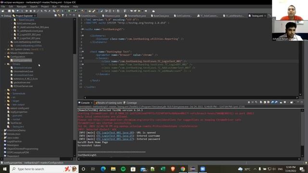Image resolution: width=308 pixels, height=173 pixels.
Task: Click the Windows taskbar search box
Action: [x=44, y=169]
